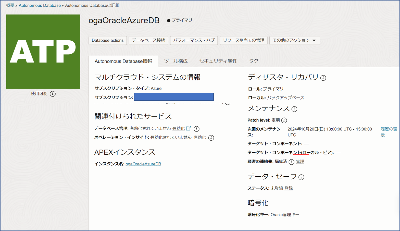Click the 関連付けられたサービス heading

coord(133,116)
